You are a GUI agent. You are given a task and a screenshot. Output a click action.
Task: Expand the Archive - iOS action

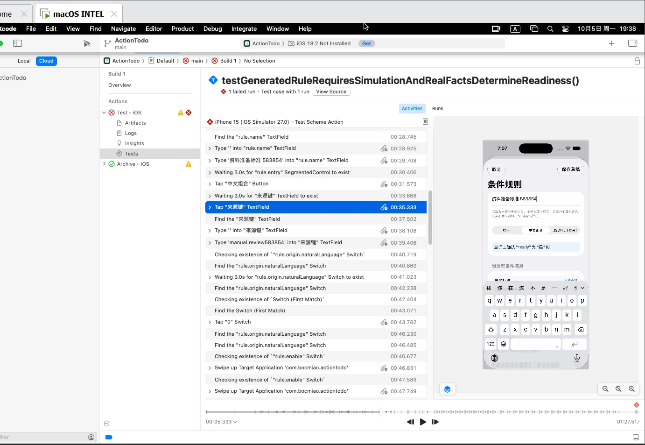[x=104, y=164]
